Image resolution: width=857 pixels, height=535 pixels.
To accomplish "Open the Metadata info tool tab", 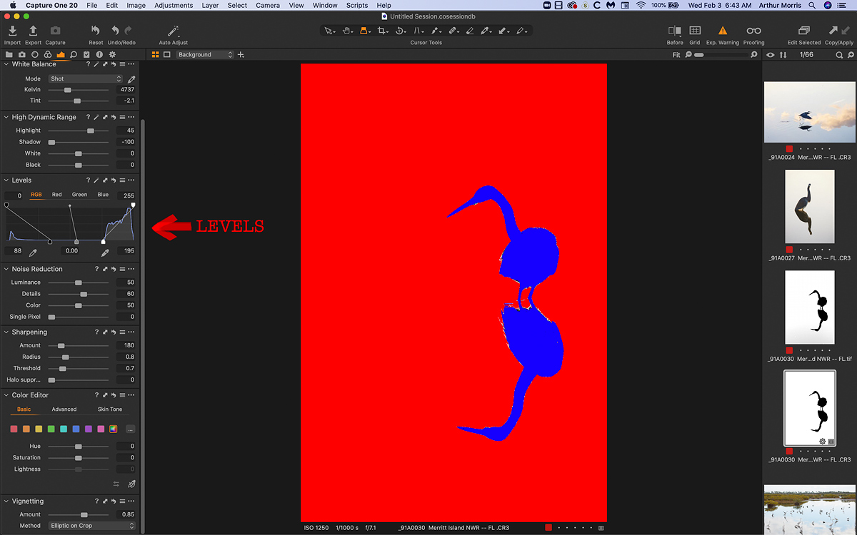I will tap(99, 54).
